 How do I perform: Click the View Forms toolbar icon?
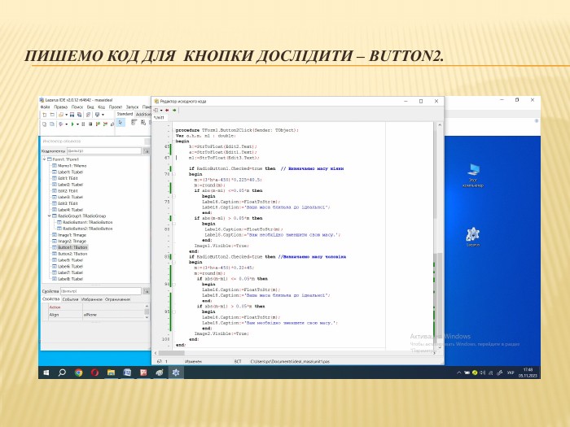click(x=52, y=124)
